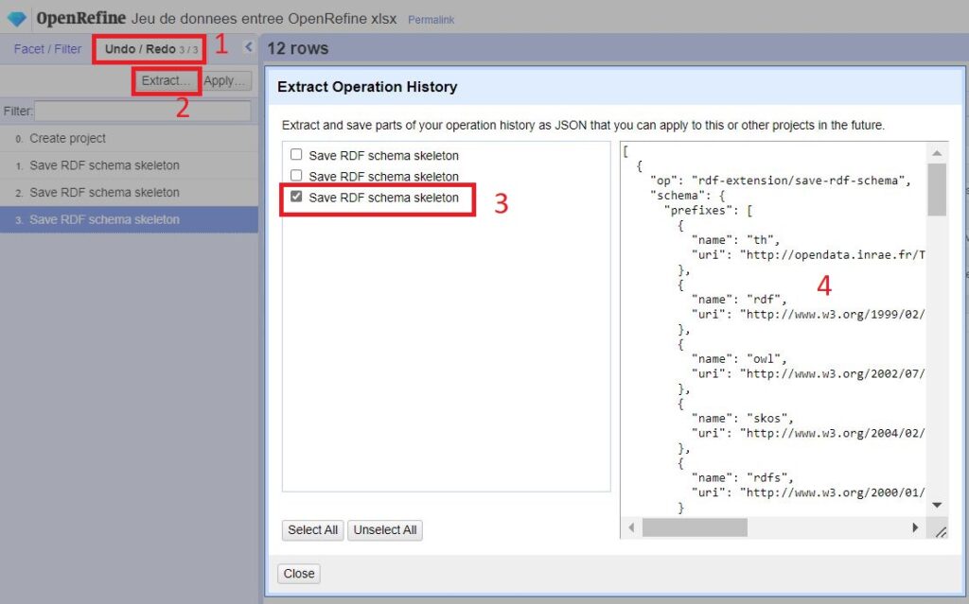Click the OpenRefine diamond logo icon
The width and height of the screenshot is (969, 604).
(17, 19)
